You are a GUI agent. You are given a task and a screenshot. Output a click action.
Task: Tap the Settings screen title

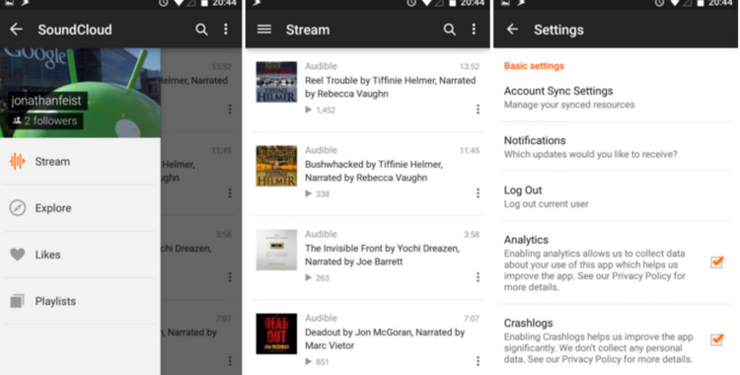click(558, 30)
